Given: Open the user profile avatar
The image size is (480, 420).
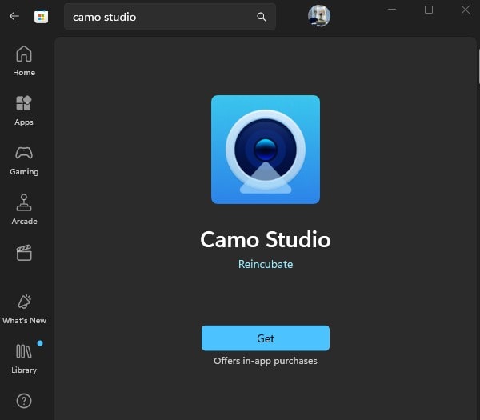Looking at the screenshot, I should tap(319, 16).
